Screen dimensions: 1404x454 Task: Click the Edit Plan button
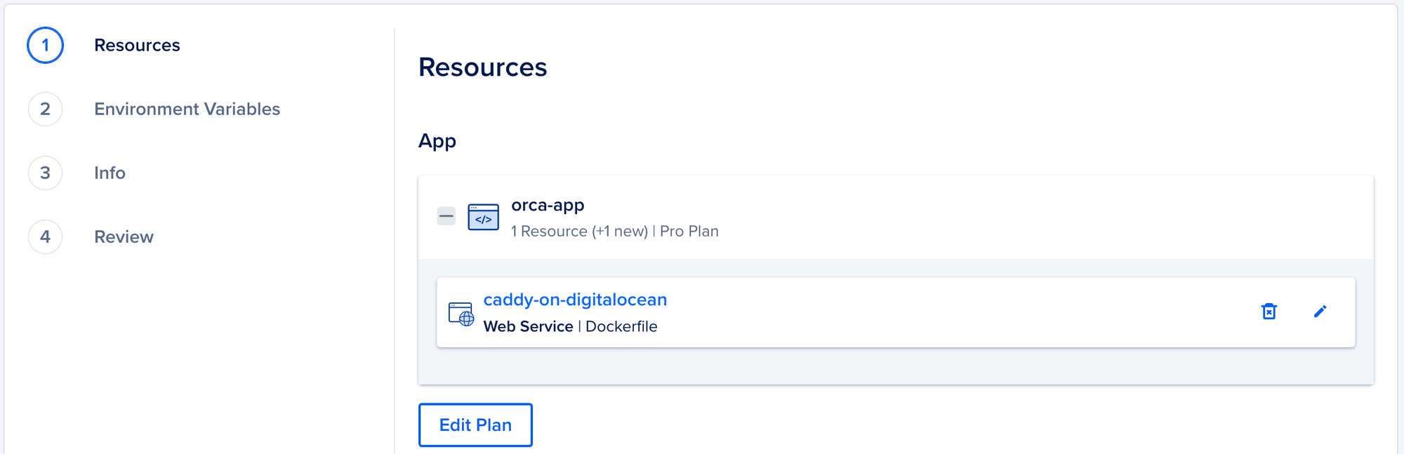pos(475,425)
